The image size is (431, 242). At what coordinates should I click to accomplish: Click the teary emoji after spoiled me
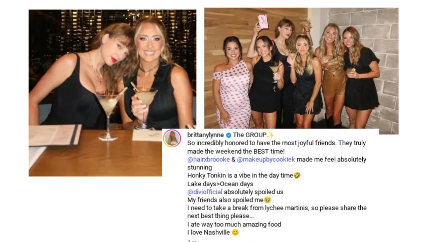click(268, 200)
